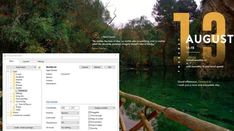
Task: Click the Time and Date folder icon
Action: point(14,99)
